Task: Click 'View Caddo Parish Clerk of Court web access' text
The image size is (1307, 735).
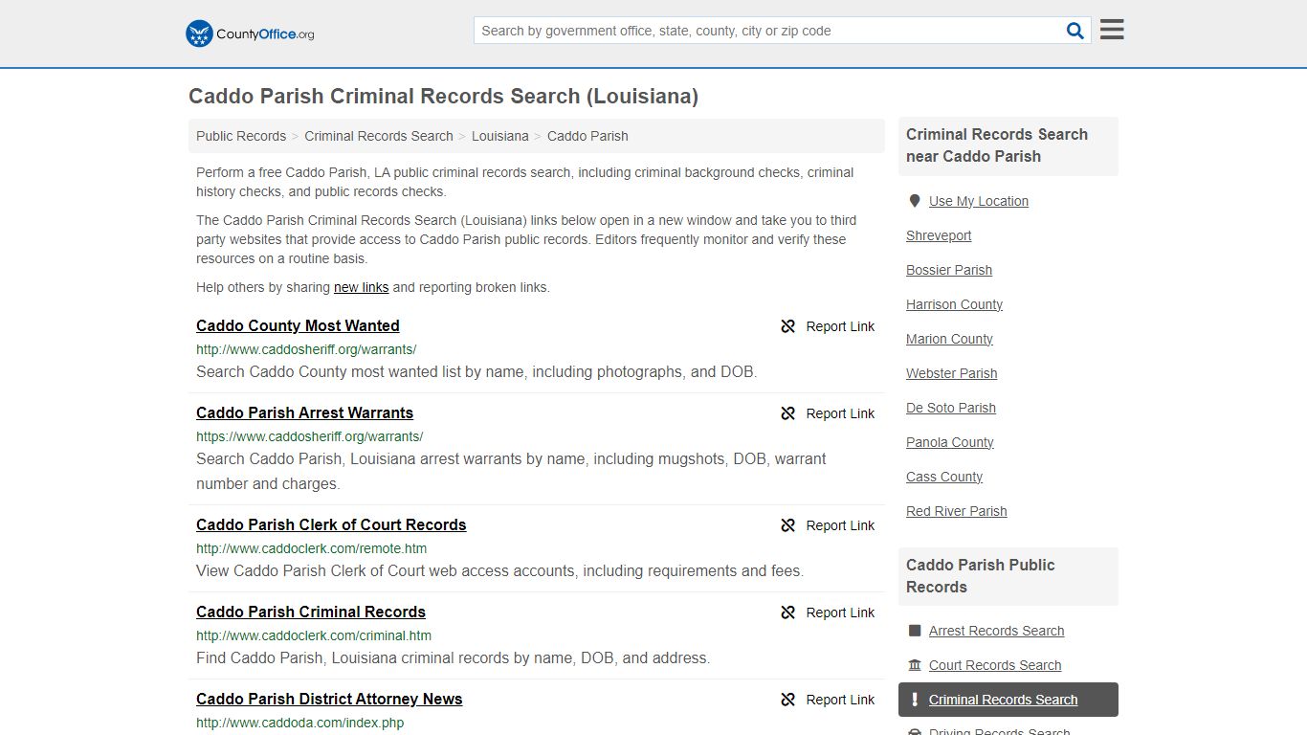Action: click(499, 570)
